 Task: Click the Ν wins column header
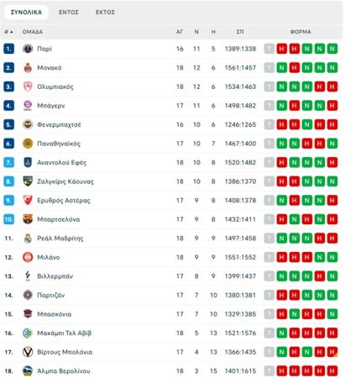(196, 32)
